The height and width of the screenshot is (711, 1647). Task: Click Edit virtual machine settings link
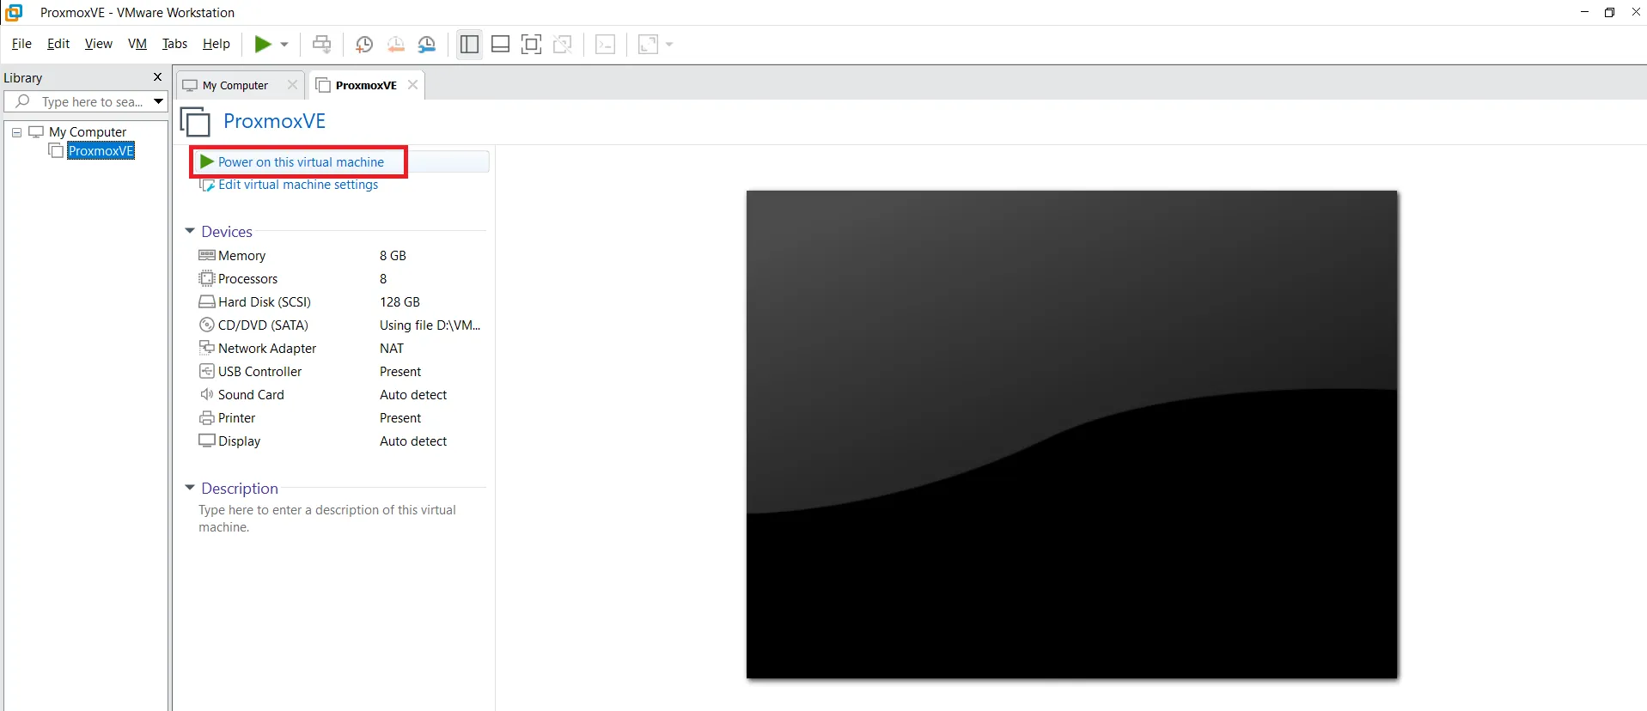click(298, 185)
